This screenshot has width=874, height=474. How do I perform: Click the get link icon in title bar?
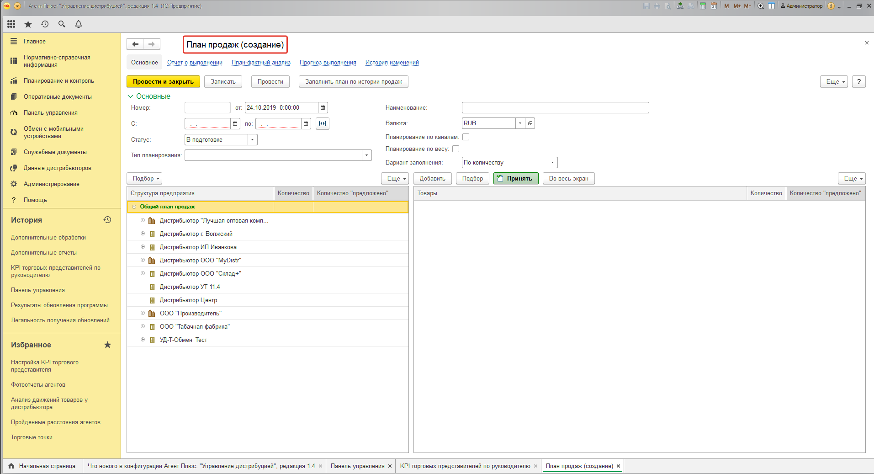(x=680, y=6)
